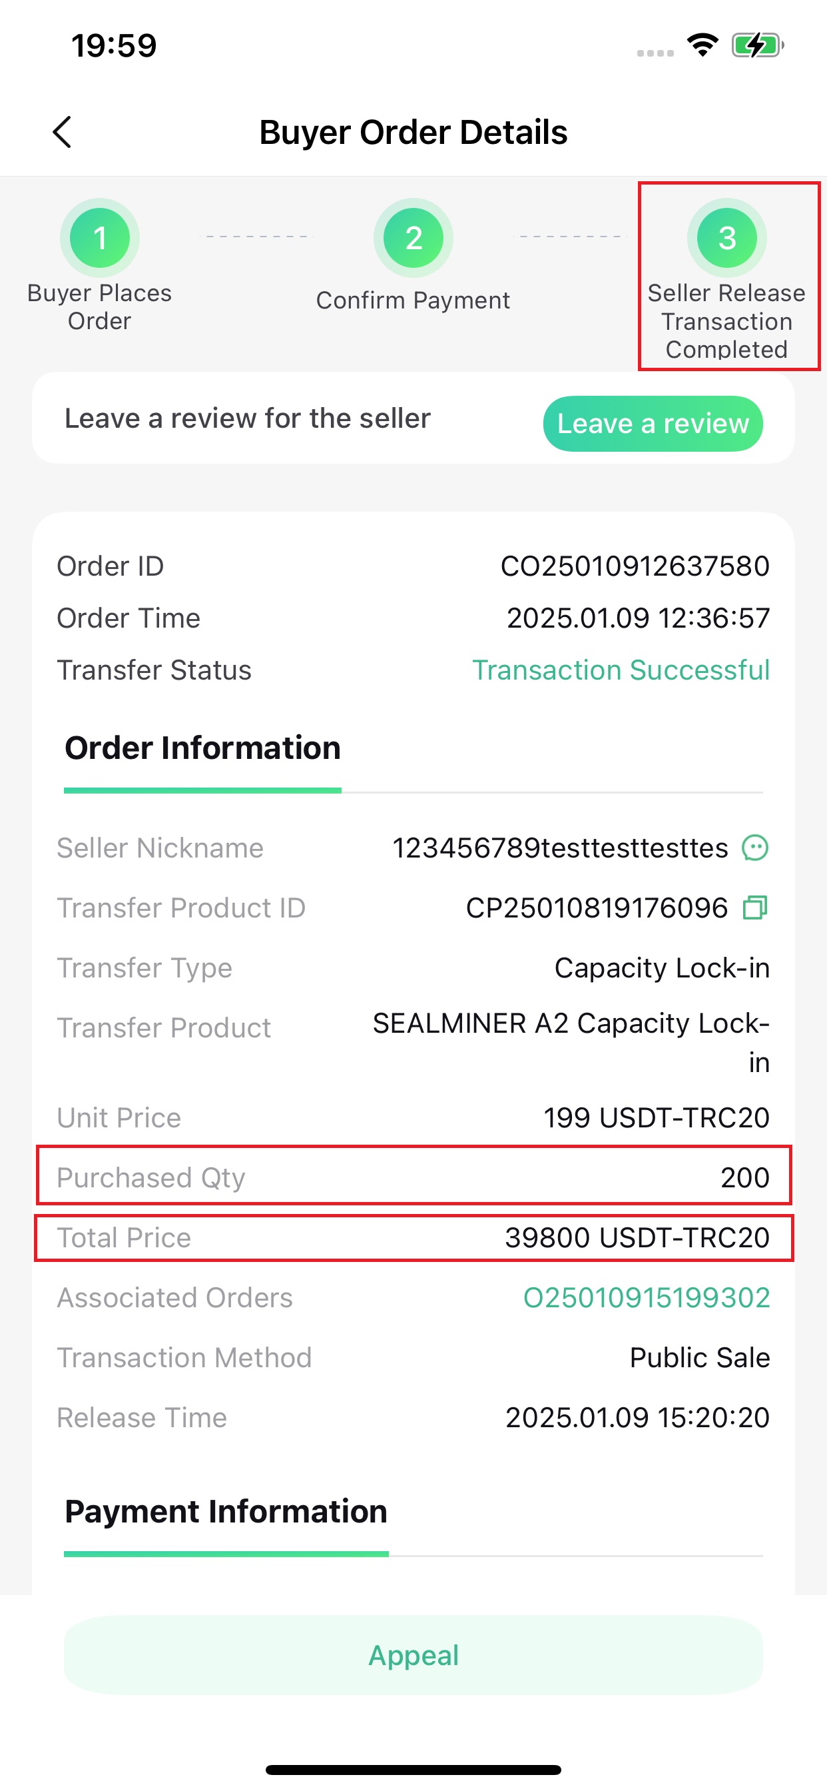Tap the back arrow icon
Viewport: 827px width, 1791px height.
pos(62,131)
